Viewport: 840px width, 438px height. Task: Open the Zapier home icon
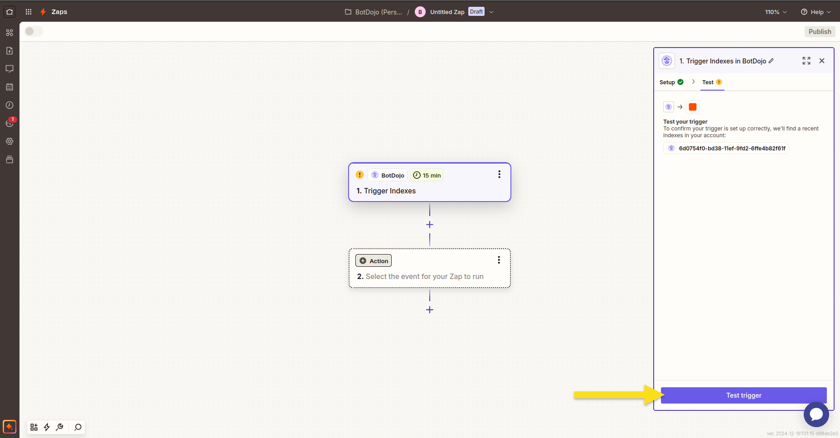coord(10,12)
